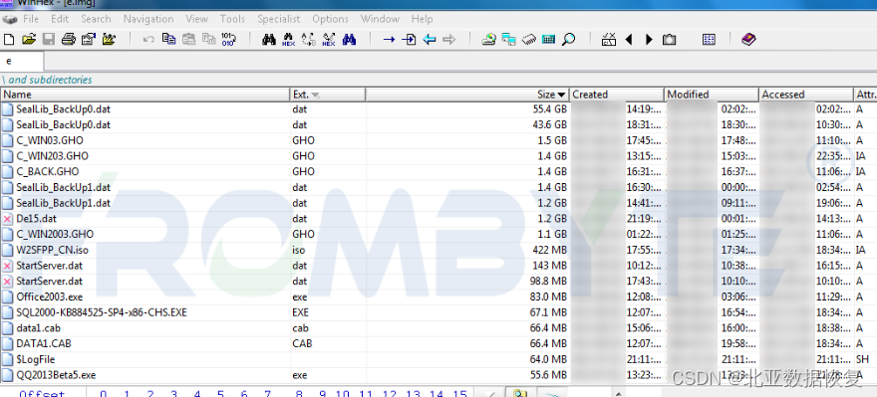Click the magnifying glass analyze icon
The image size is (877, 397).
569,40
